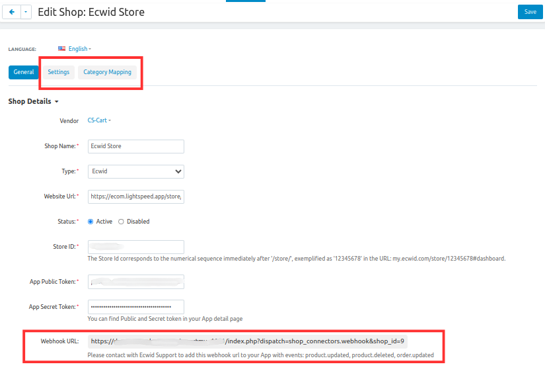Select the Active status radio button
The image size is (545, 385).
91,222
